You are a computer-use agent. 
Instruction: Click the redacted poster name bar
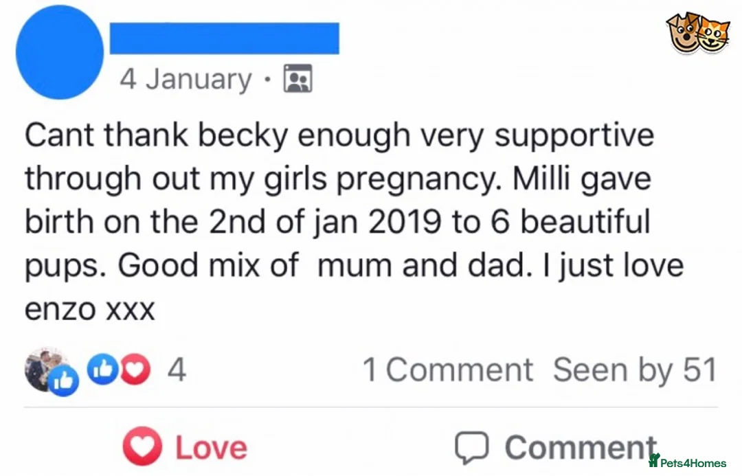pos(224,38)
